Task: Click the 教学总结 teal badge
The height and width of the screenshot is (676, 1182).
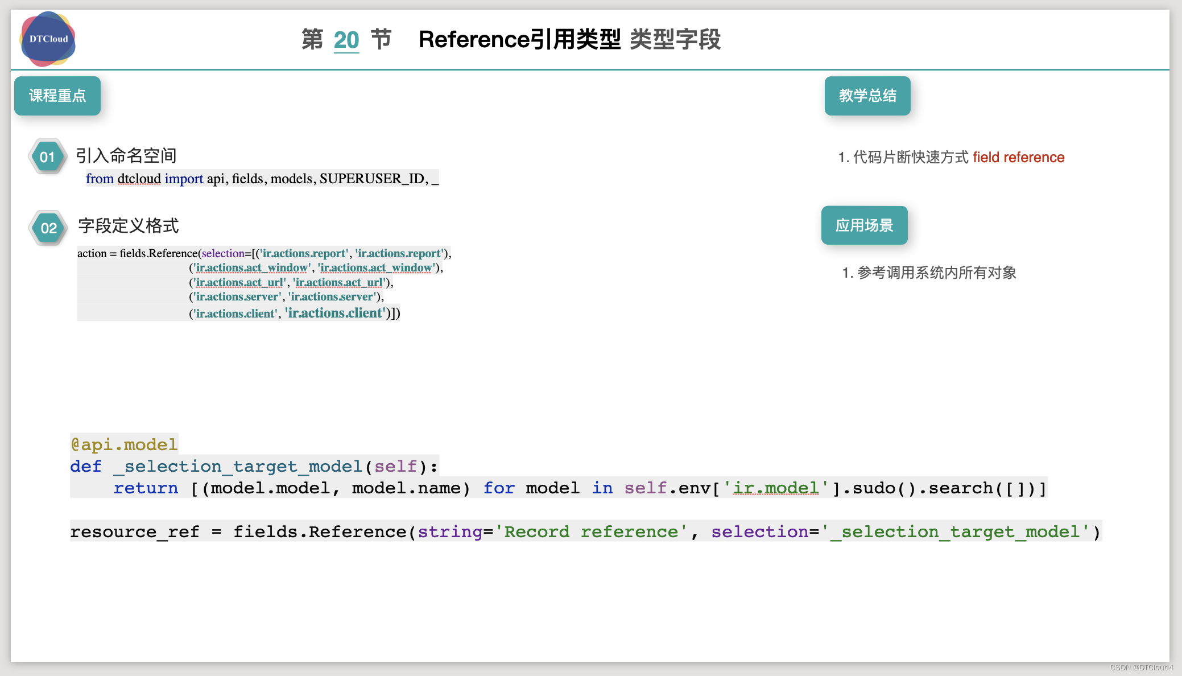Action: (867, 96)
